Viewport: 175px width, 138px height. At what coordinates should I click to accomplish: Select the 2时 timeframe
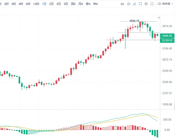pos(6,4)
